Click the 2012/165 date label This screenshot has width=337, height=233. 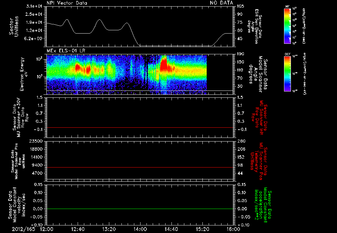(x=23, y=229)
